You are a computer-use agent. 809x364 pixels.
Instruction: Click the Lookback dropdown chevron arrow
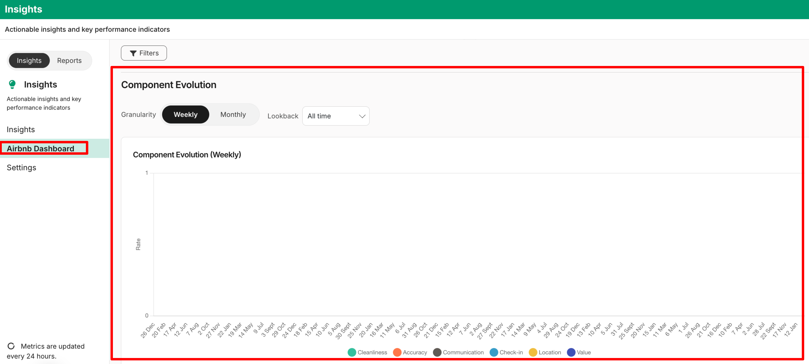click(x=362, y=116)
